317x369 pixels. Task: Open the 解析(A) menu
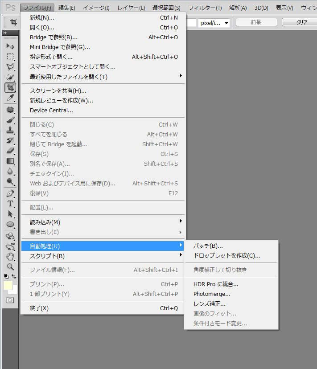click(238, 8)
